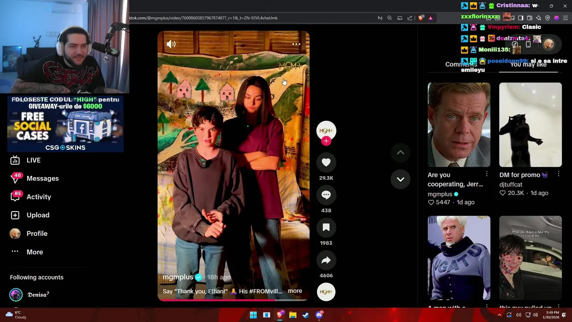Viewport: 572px width, 322px height.
Task: Mute the TikTok video sound
Action: pos(171,44)
